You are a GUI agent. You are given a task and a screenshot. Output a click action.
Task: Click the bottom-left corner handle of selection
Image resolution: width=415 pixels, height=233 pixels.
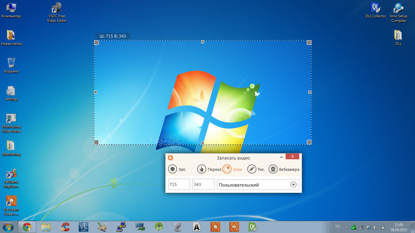point(97,142)
